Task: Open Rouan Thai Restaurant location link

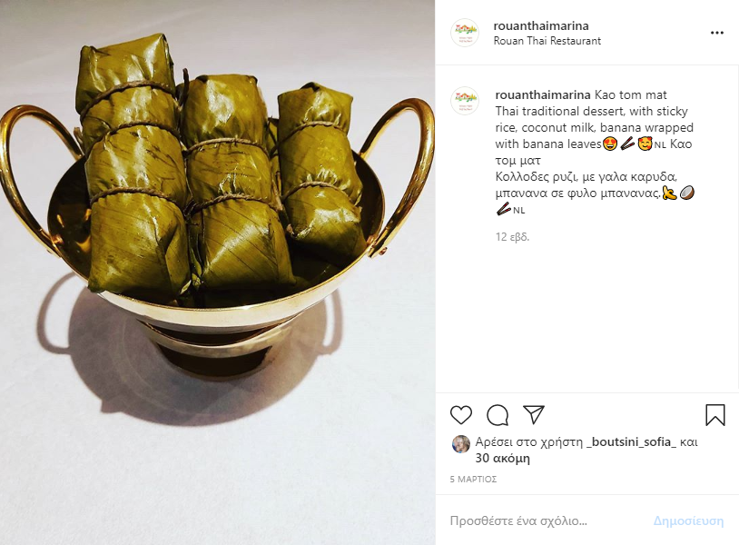Action: 547,41
